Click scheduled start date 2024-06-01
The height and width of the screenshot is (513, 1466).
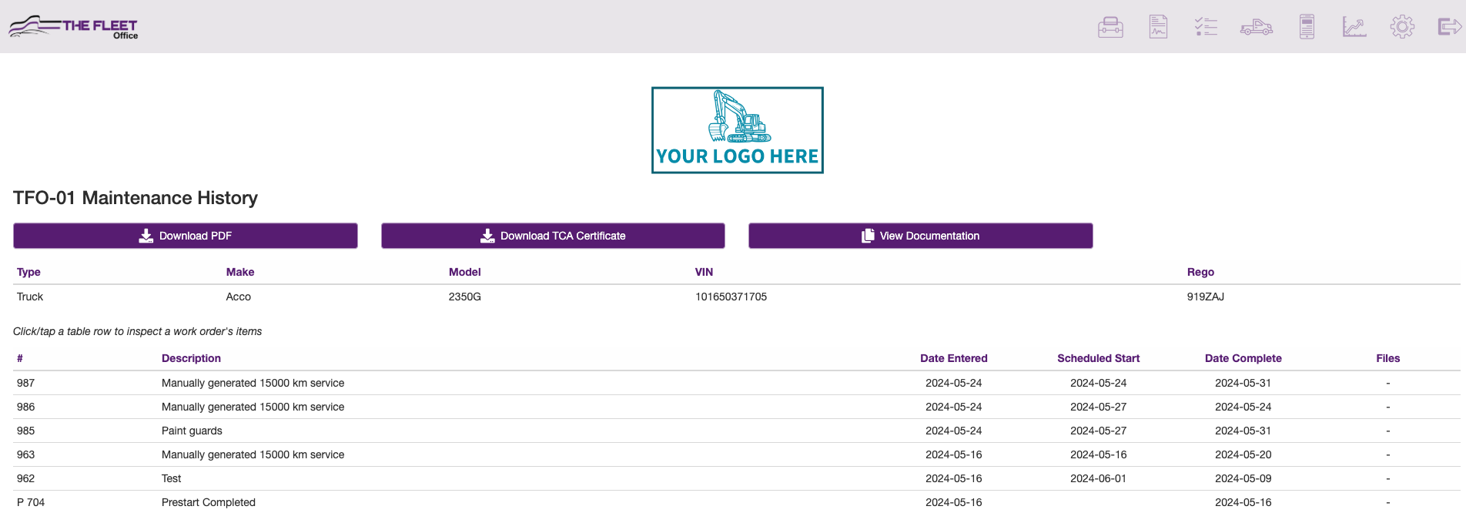[x=1099, y=478]
